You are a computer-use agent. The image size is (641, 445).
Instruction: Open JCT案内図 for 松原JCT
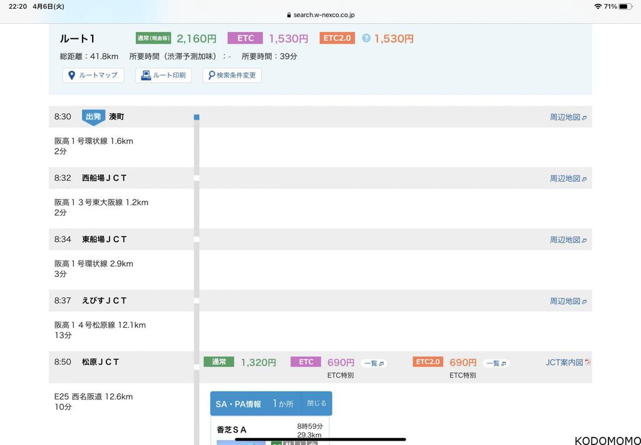(x=568, y=362)
